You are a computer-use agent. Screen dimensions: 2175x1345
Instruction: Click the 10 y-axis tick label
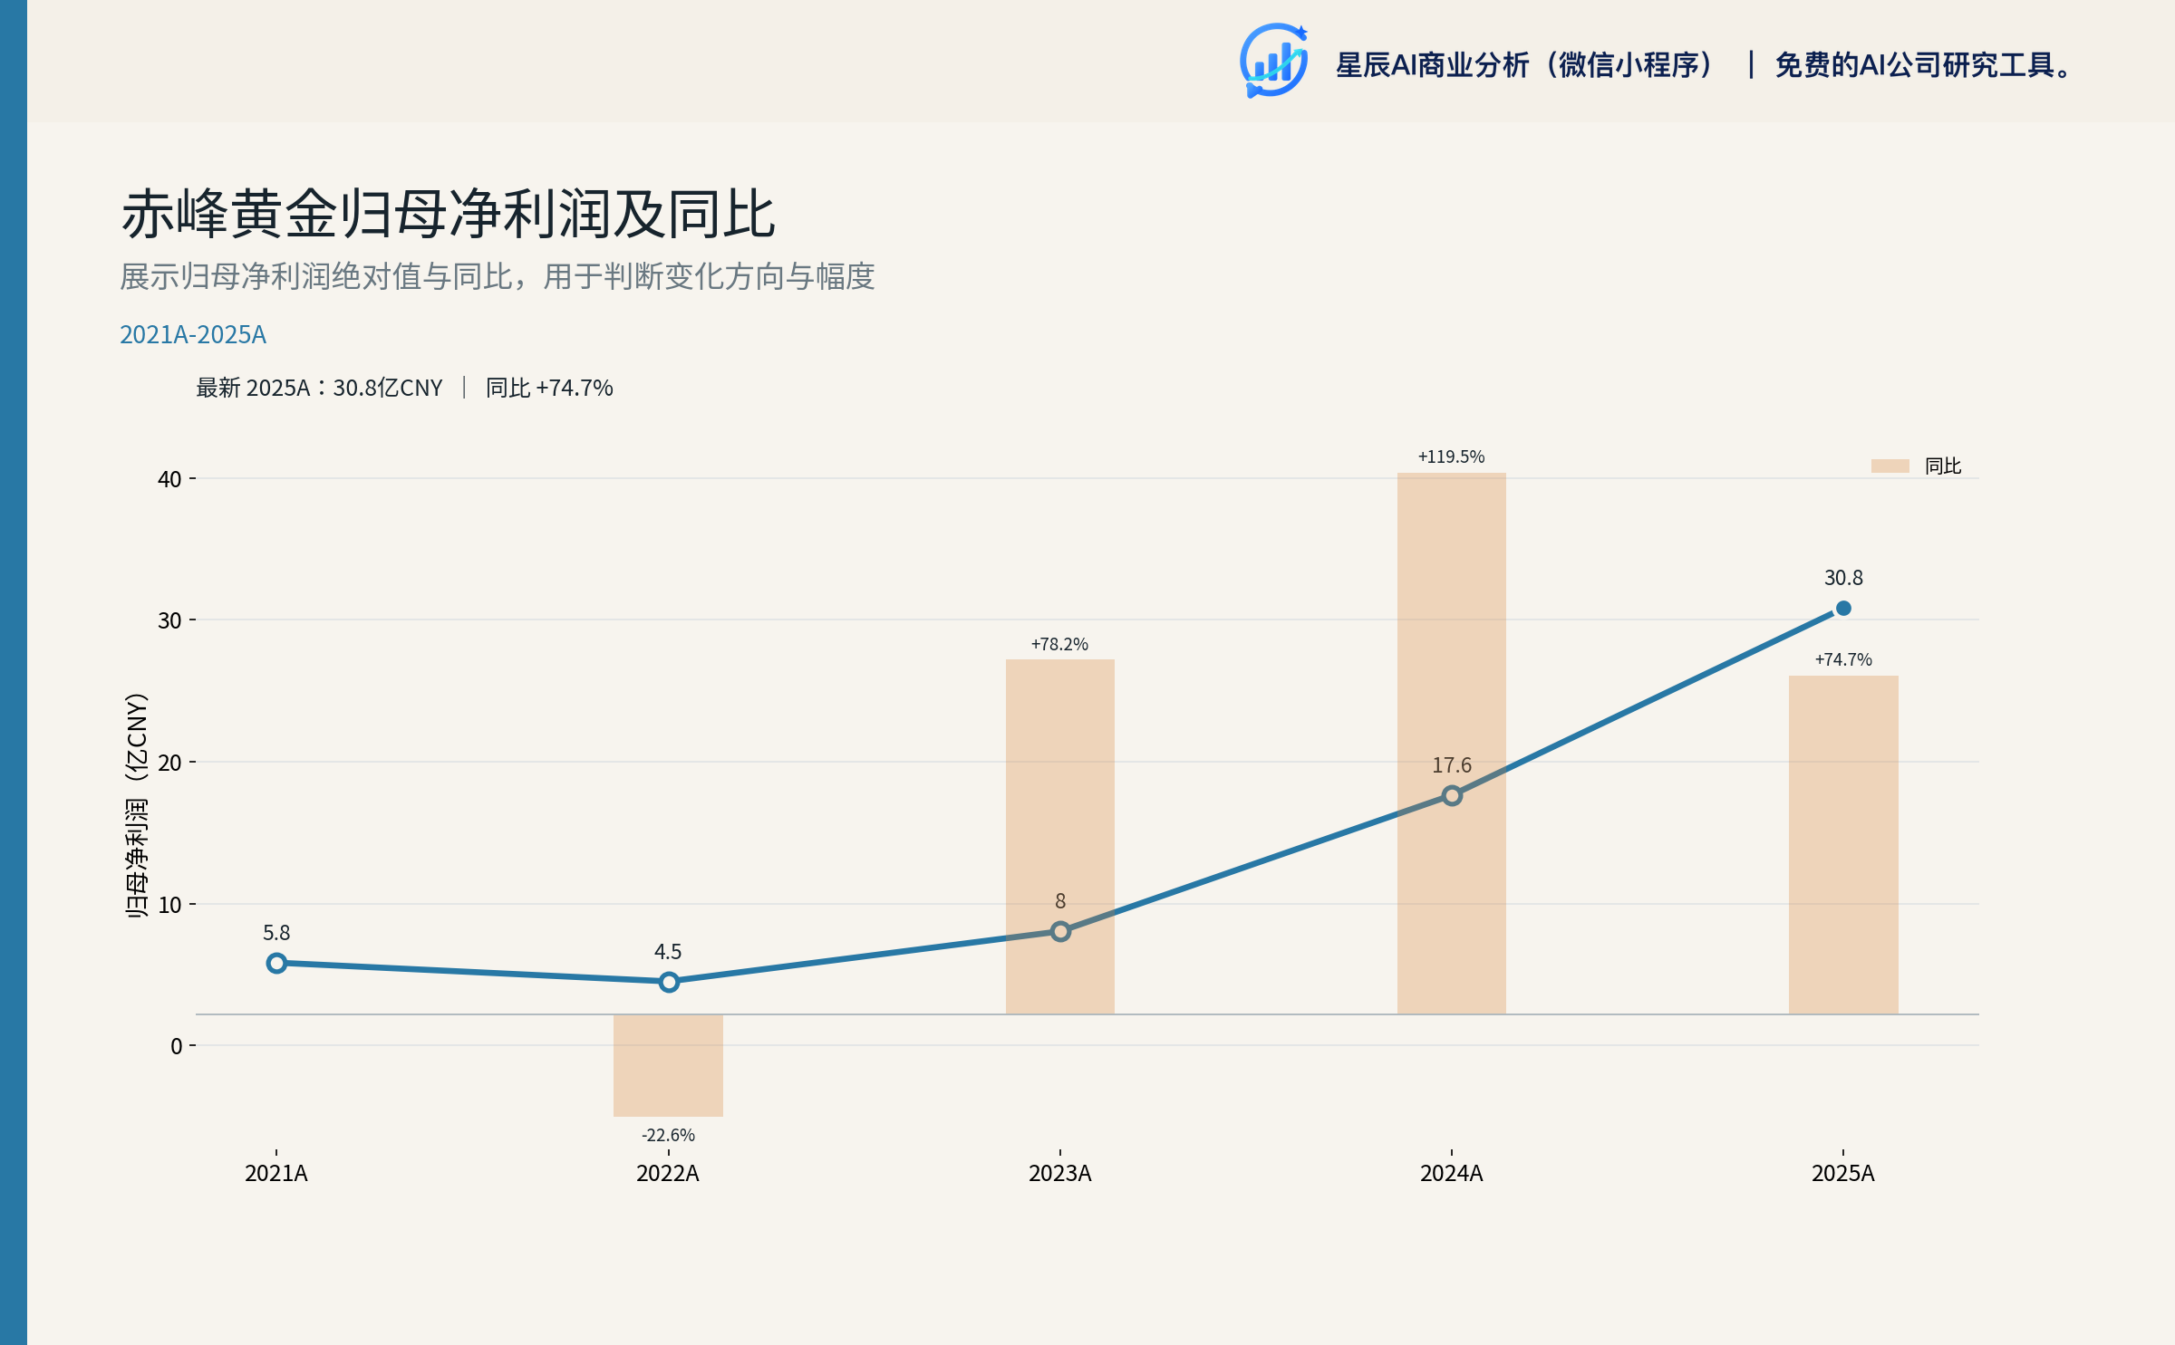[x=169, y=905]
